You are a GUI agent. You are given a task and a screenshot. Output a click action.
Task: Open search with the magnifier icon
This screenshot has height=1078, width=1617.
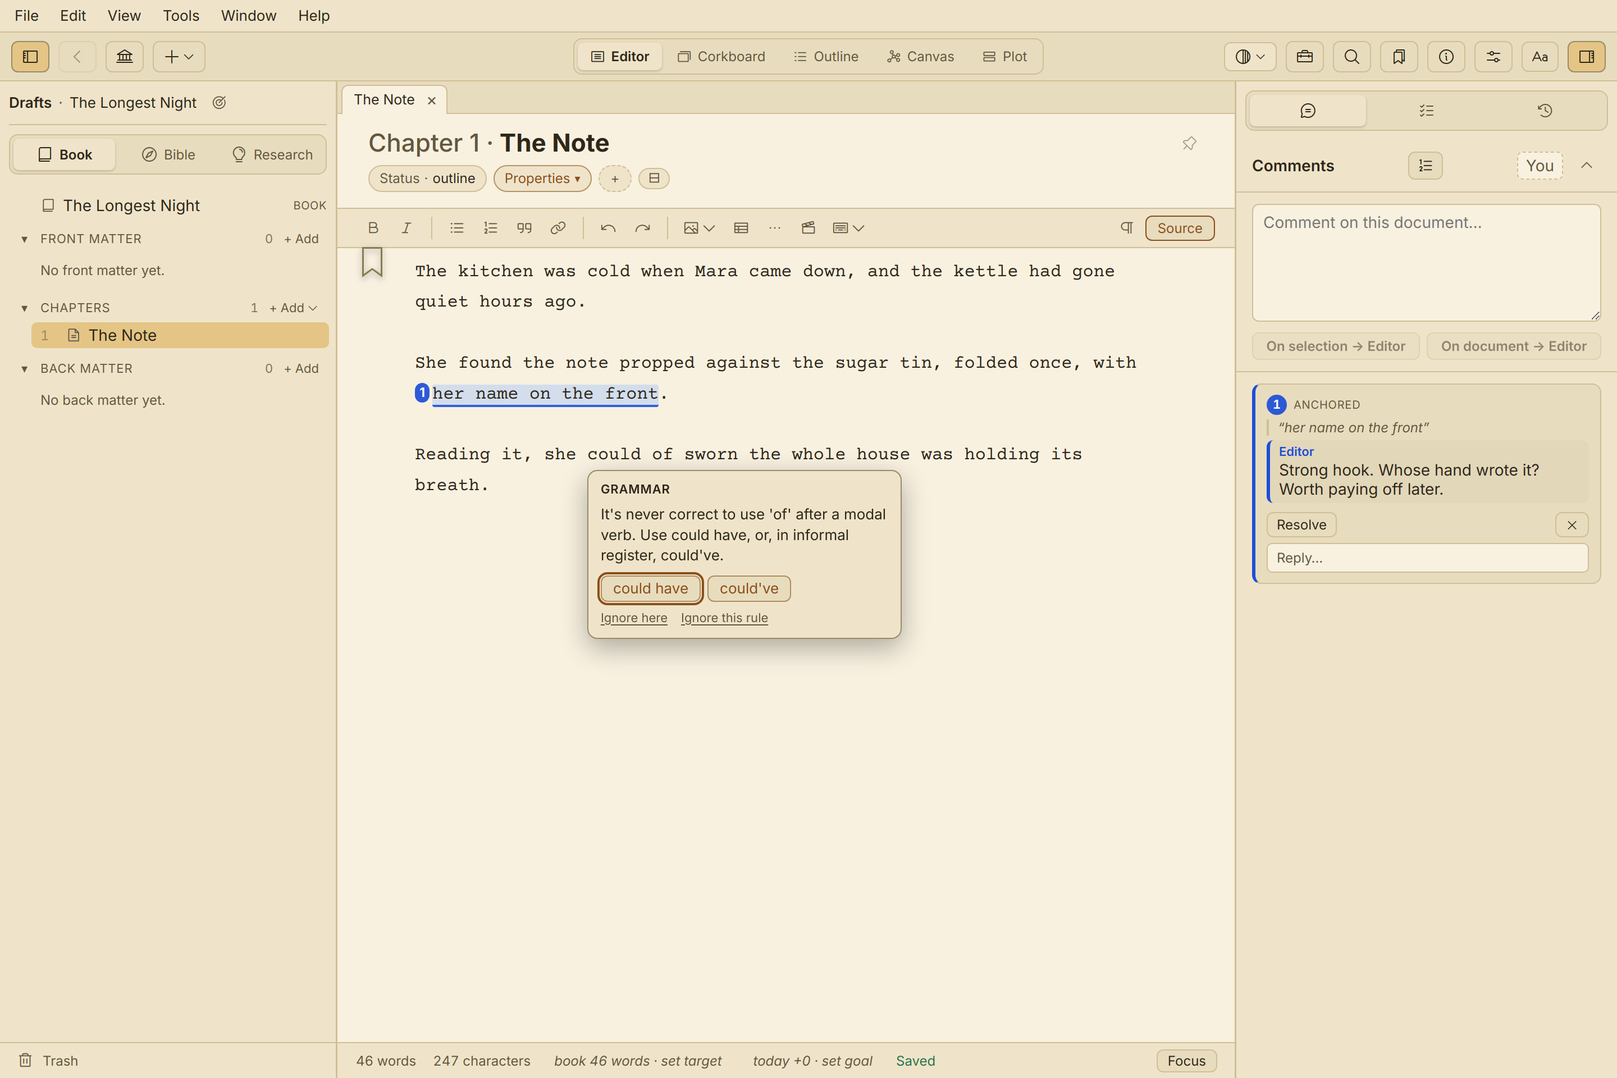pos(1351,56)
